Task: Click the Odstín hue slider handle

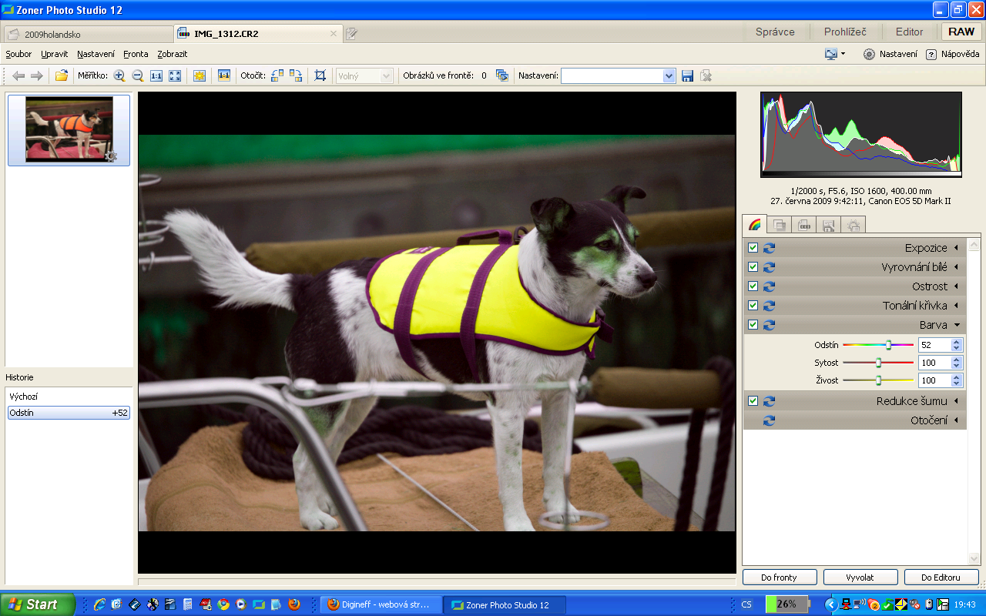Action: pos(888,345)
